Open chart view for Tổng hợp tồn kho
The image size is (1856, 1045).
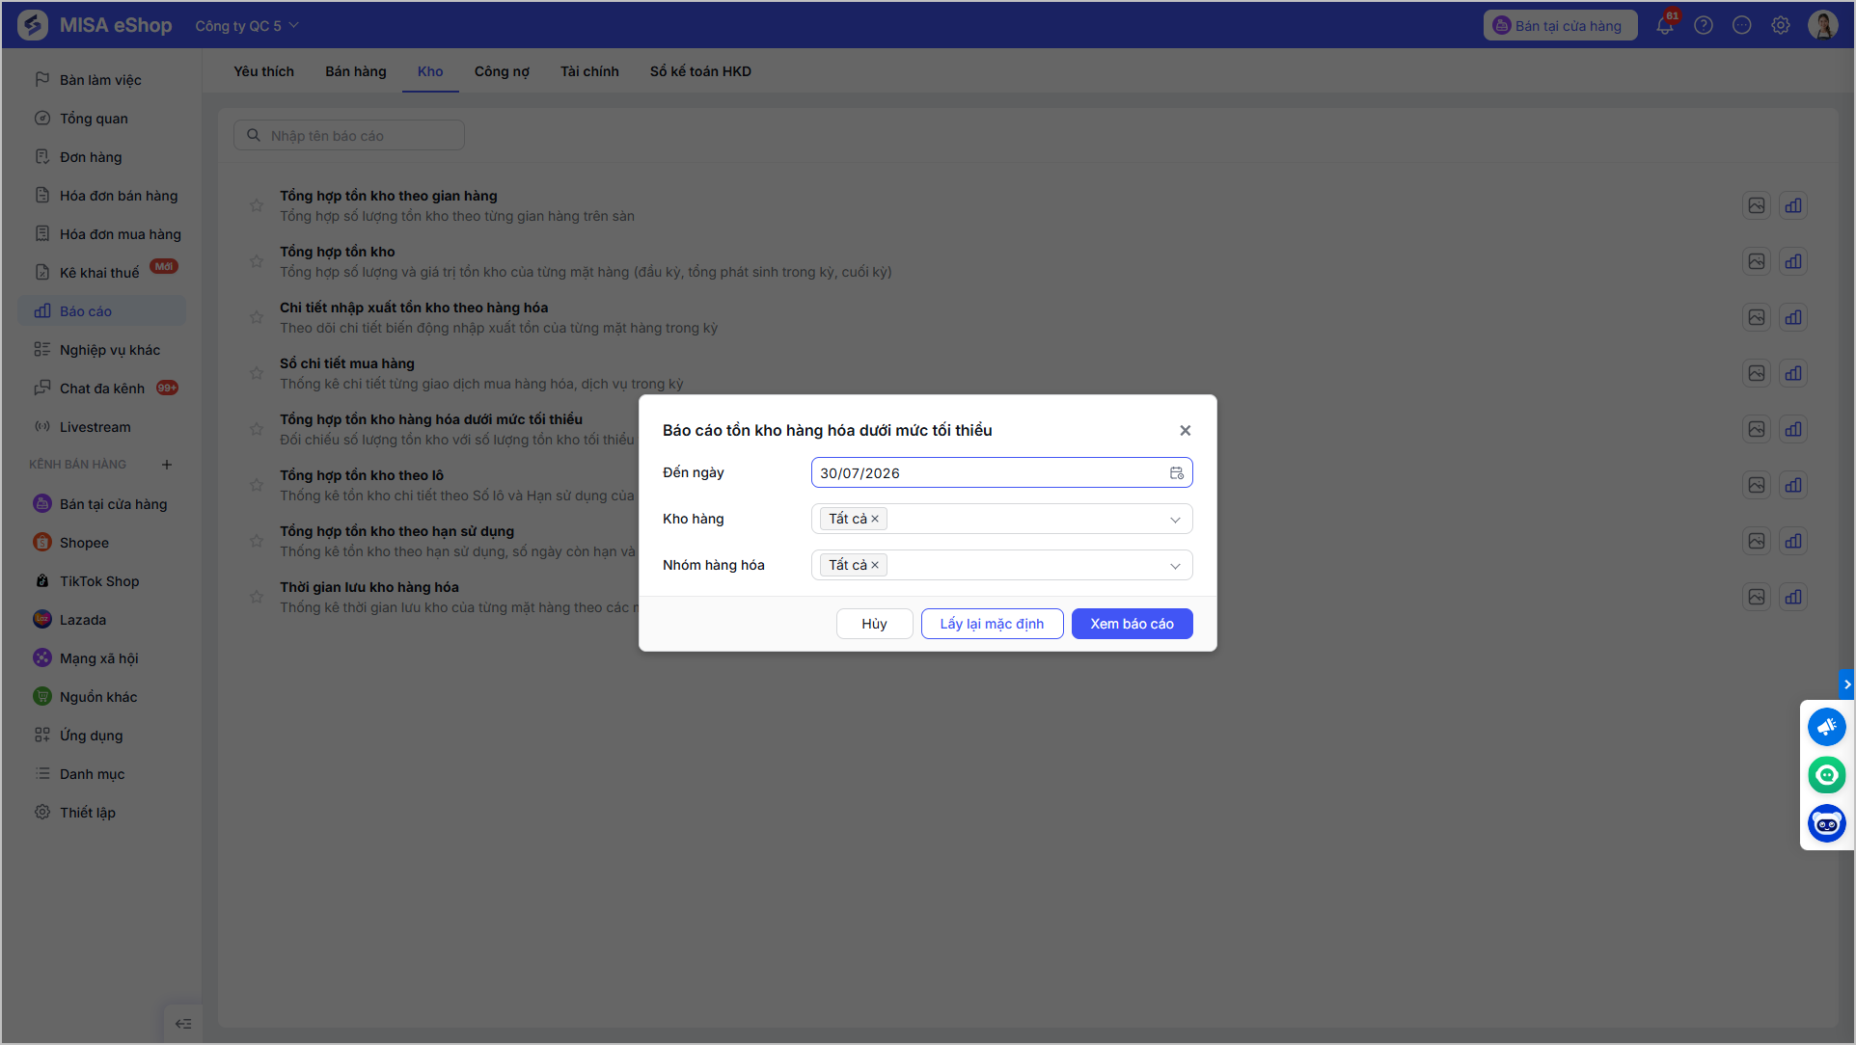1793,261
